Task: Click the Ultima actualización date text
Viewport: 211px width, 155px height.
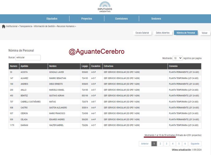Action: [187, 150]
